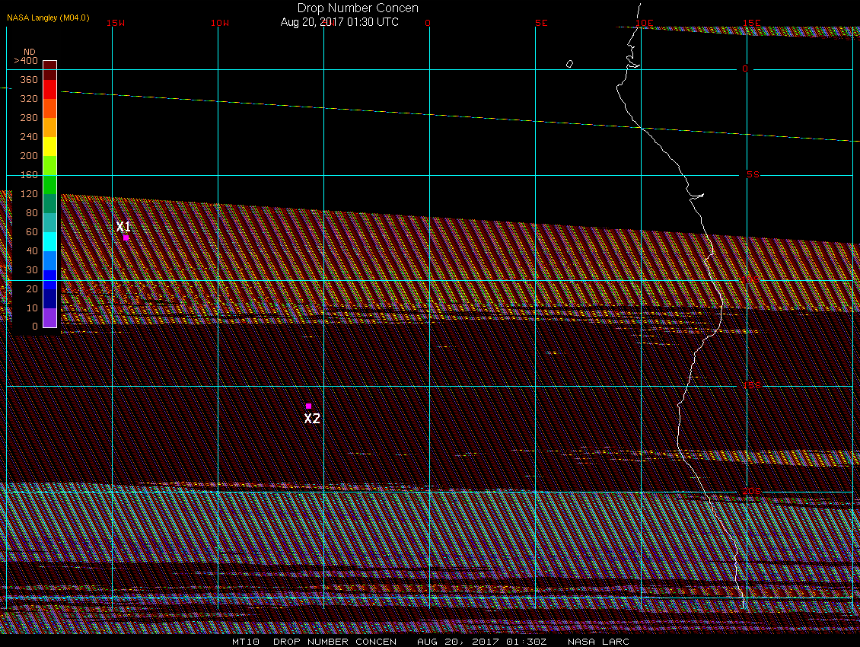Click the '120' legend value
Screen dimensions: 860x647
28,193
